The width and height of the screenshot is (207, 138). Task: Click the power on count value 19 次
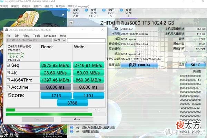[196, 44]
